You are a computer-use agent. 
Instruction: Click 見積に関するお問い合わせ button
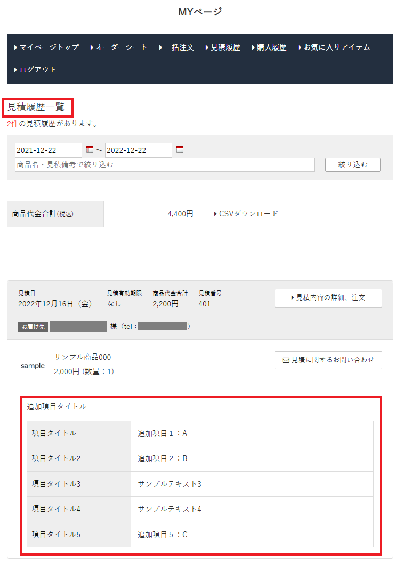pyautogui.click(x=328, y=360)
